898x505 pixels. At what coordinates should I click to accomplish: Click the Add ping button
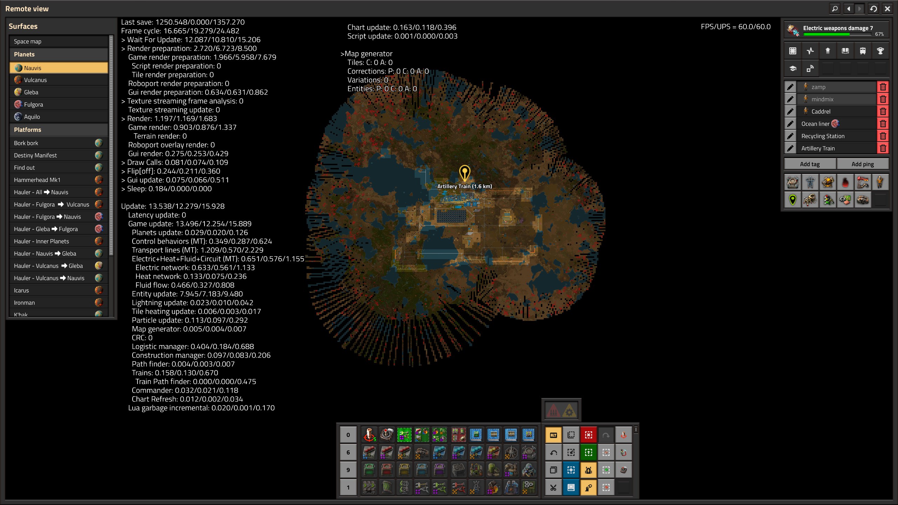(x=863, y=164)
